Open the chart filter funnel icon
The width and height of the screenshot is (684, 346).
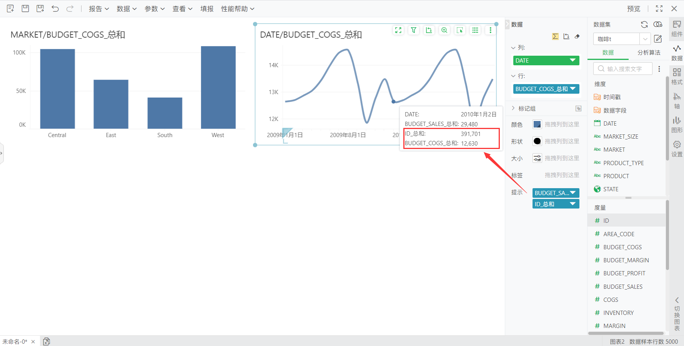(x=414, y=30)
